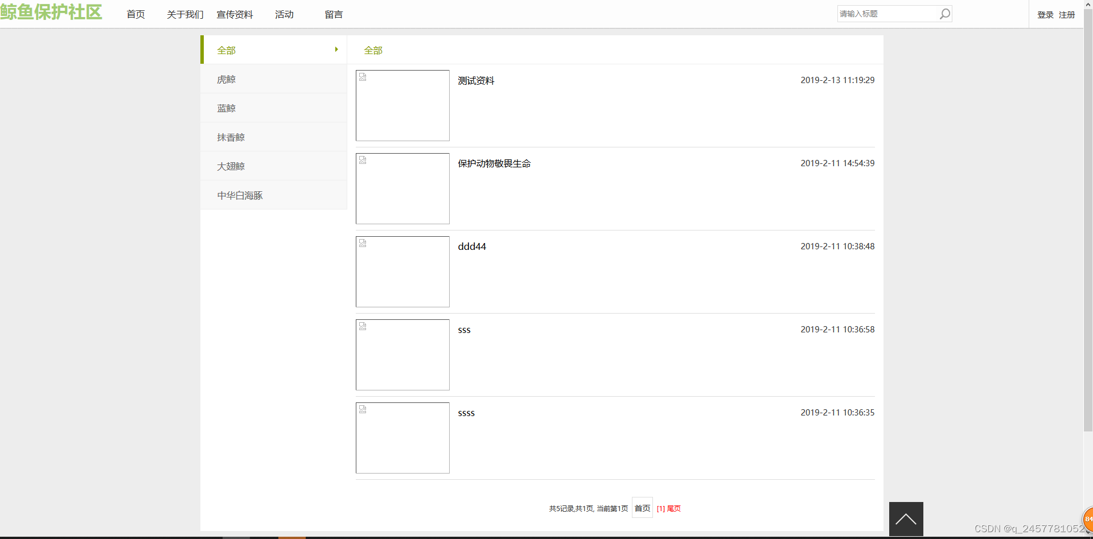Click the 首页 pagination button
The image size is (1093, 539).
click(642, 508)
